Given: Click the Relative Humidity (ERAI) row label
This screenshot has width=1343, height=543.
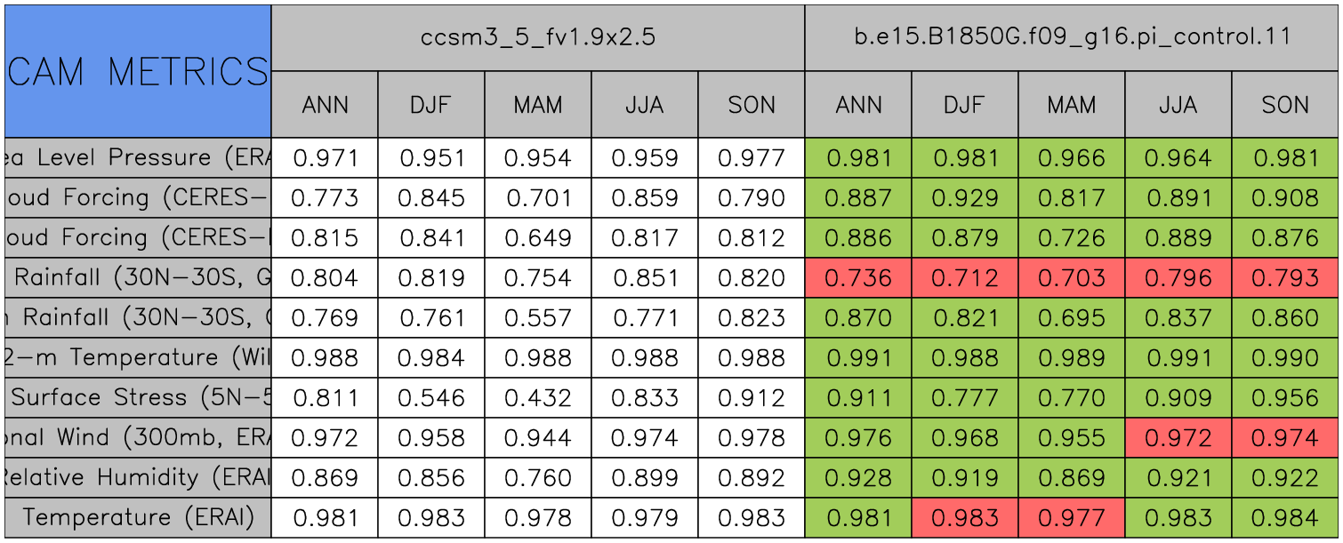Looking at the screenshot, I should click(x=138, y=478).
